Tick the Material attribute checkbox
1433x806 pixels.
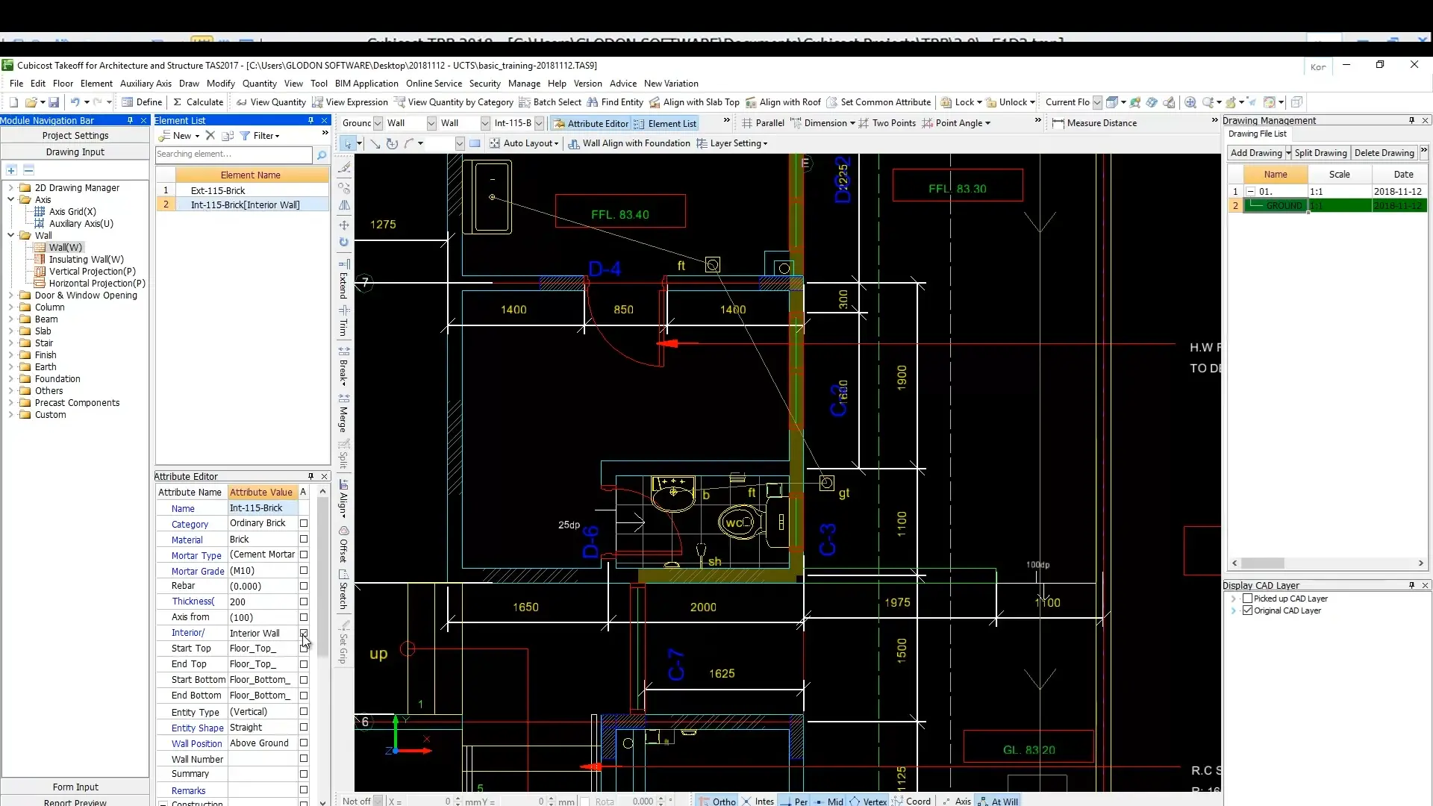coord(304,539)
